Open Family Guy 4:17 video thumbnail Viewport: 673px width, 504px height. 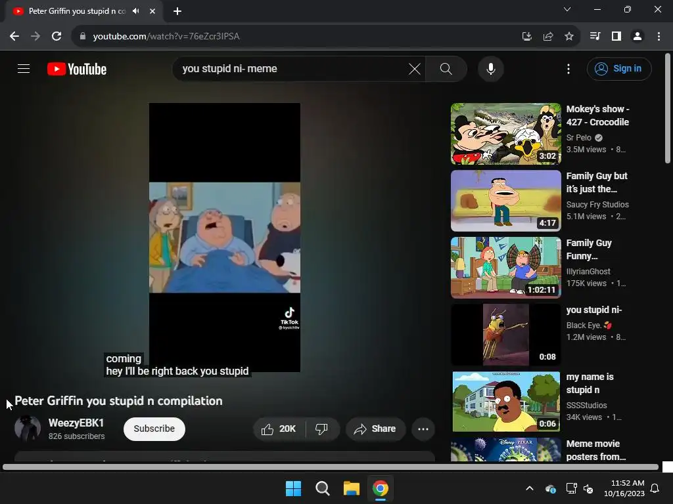click(x=505, y=201)
